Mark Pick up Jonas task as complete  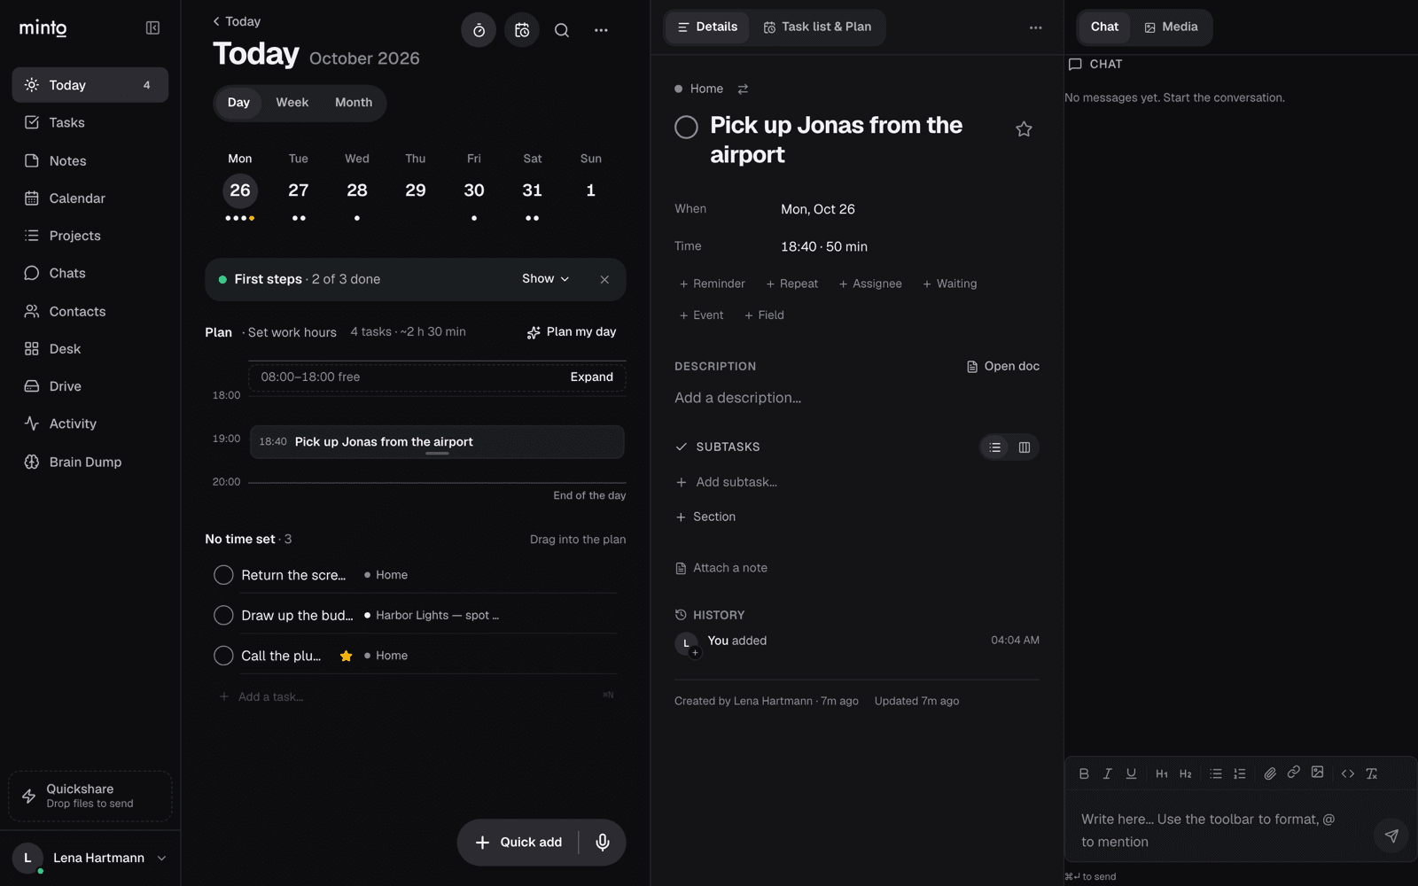pyautogui.click(x=686, y=128)
